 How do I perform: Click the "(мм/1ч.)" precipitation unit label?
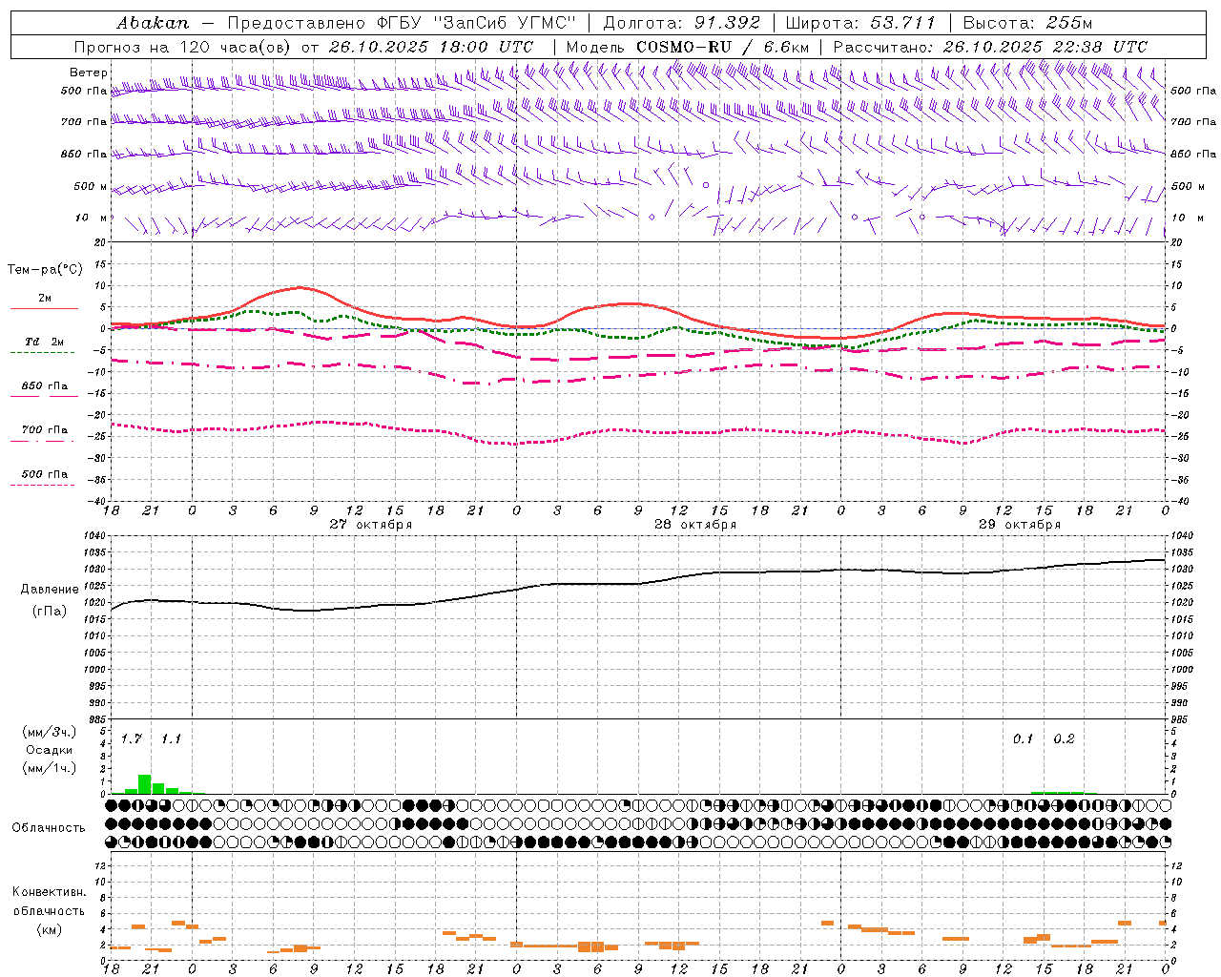click(50, 768)
